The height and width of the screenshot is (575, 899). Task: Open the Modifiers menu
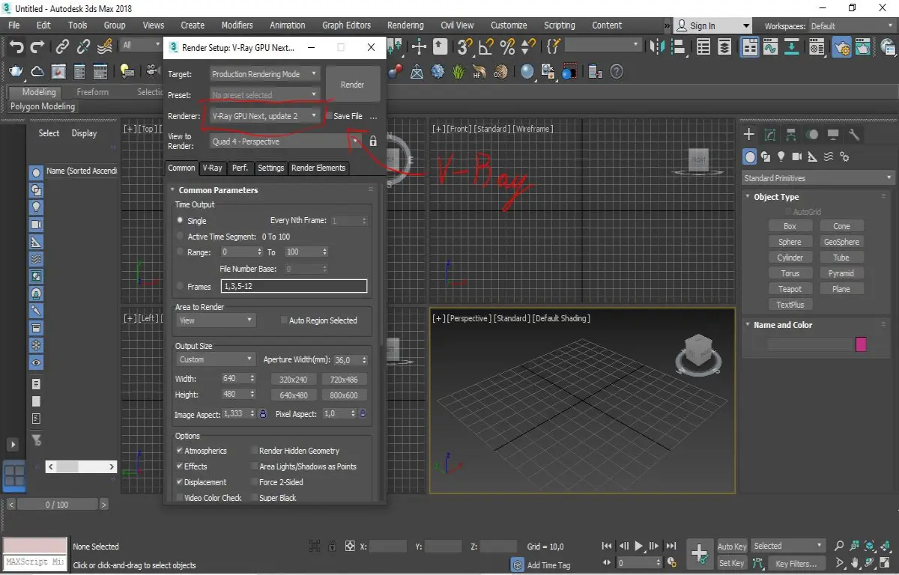(237, 25)
